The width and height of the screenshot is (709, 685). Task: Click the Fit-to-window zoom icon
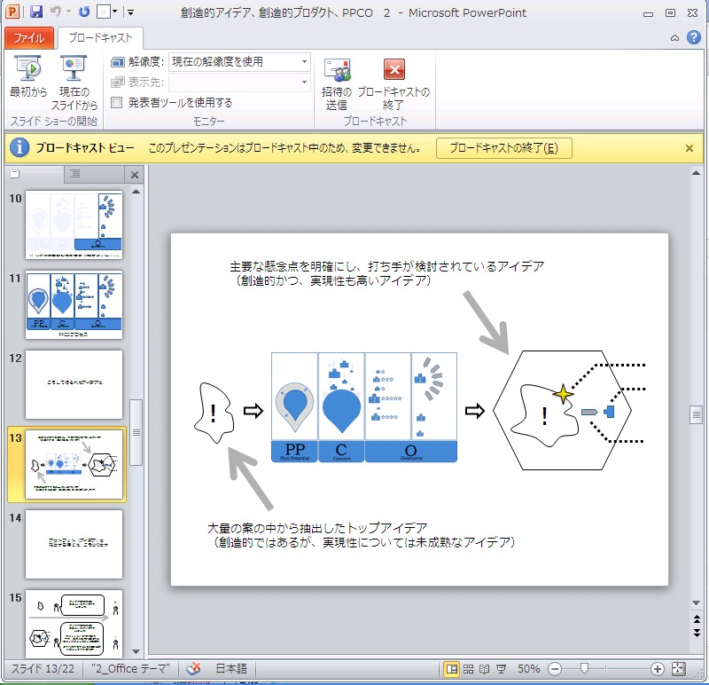point(677,668)
